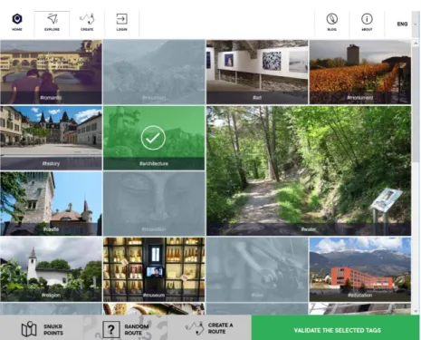The height and width of the screenshot is (340, 421).
Task: Click the scrollbar down arrow
Action: point(416,311)
